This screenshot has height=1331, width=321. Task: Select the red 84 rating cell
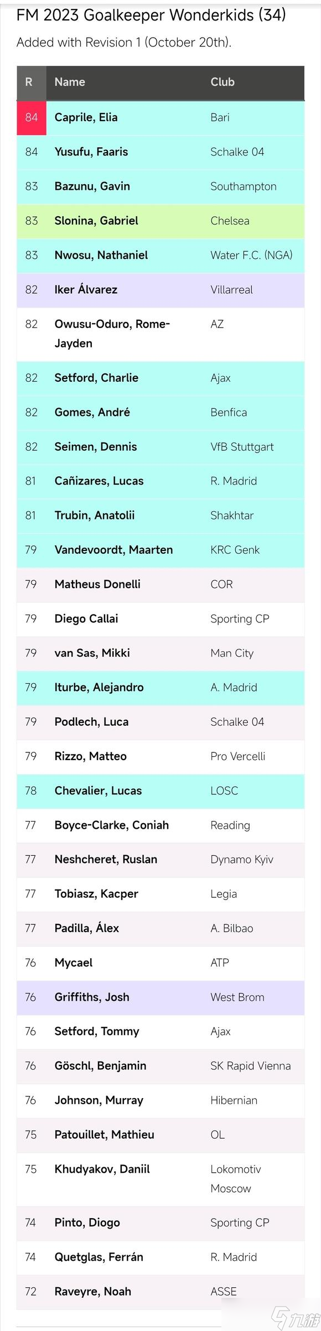pyautogui.click(x=32, y=118)
